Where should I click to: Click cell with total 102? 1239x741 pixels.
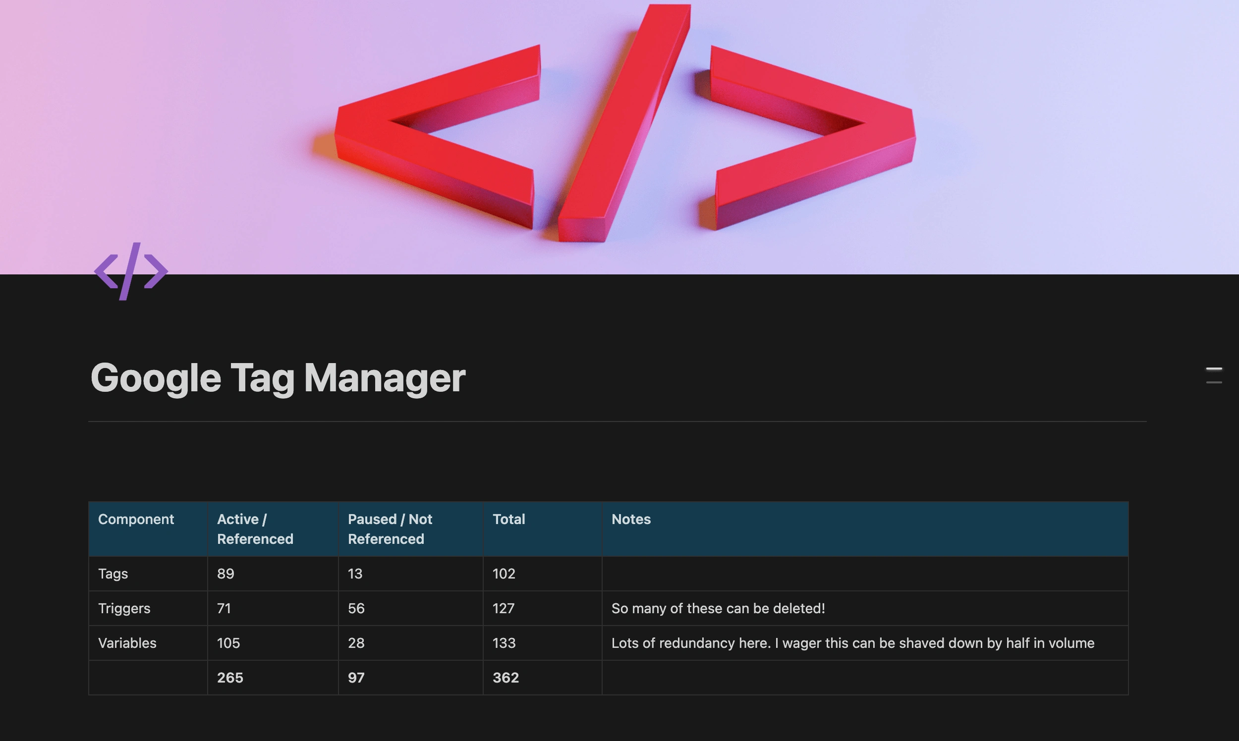pyautogui.click(x=543, y=574)
